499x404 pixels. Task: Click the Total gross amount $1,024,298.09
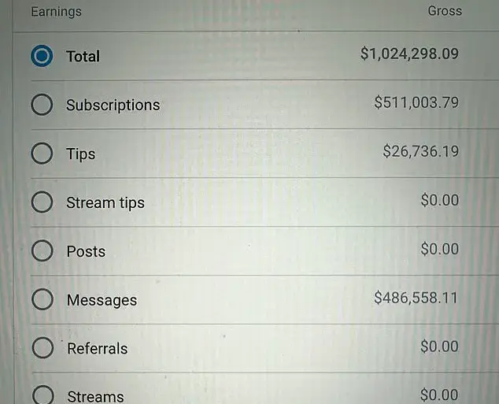pyautogui.click(x=409, y=54)
